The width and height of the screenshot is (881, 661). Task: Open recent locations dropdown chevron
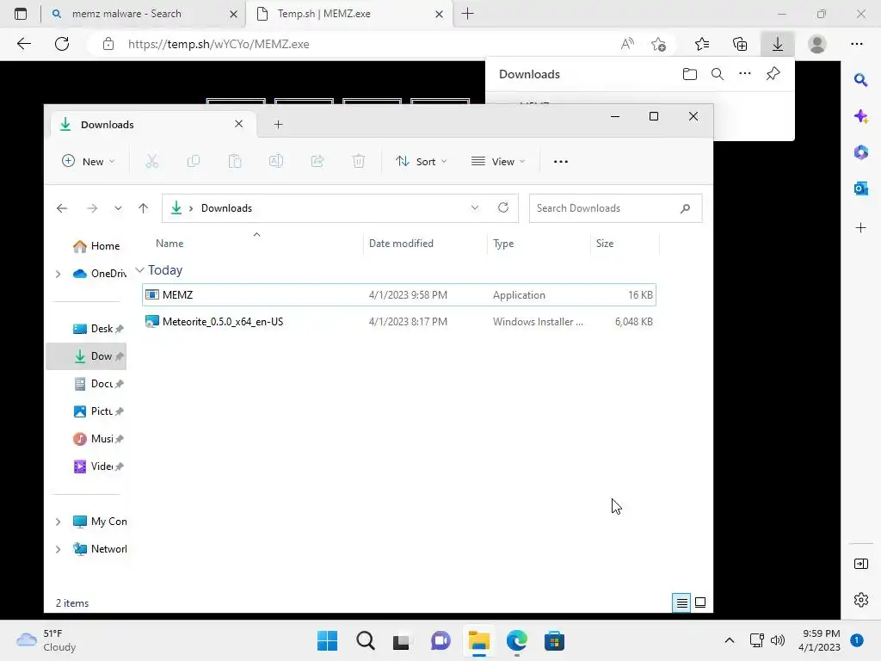pyautogui.click(x=118, y=208)
